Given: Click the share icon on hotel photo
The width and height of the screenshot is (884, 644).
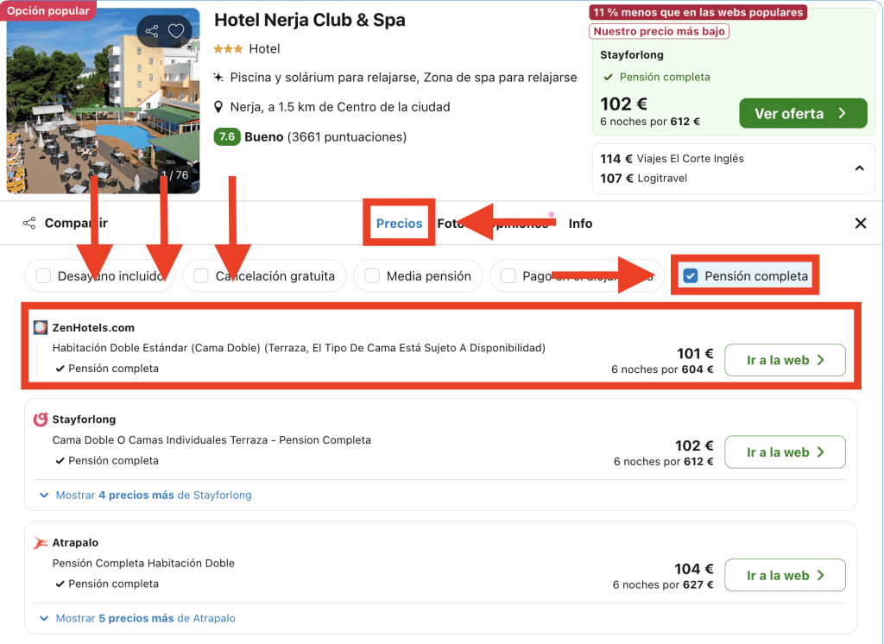Looking at the screenshot, I should (152, 32).
